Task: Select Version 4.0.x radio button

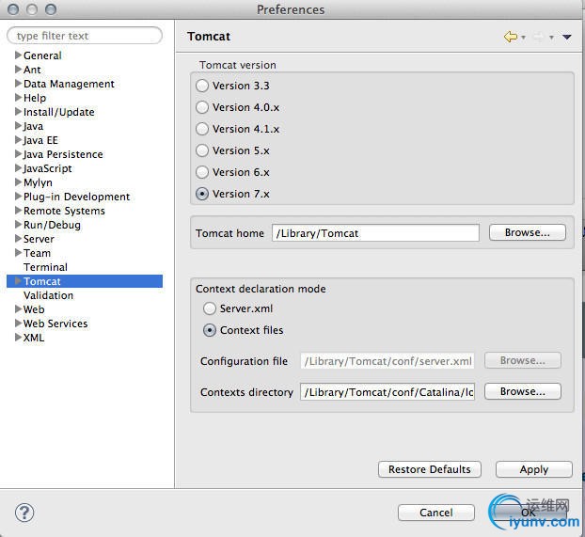Action: [202, 107]
